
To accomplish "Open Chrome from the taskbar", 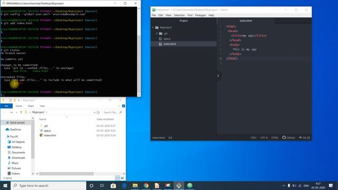I will click(x=146, y=185).
